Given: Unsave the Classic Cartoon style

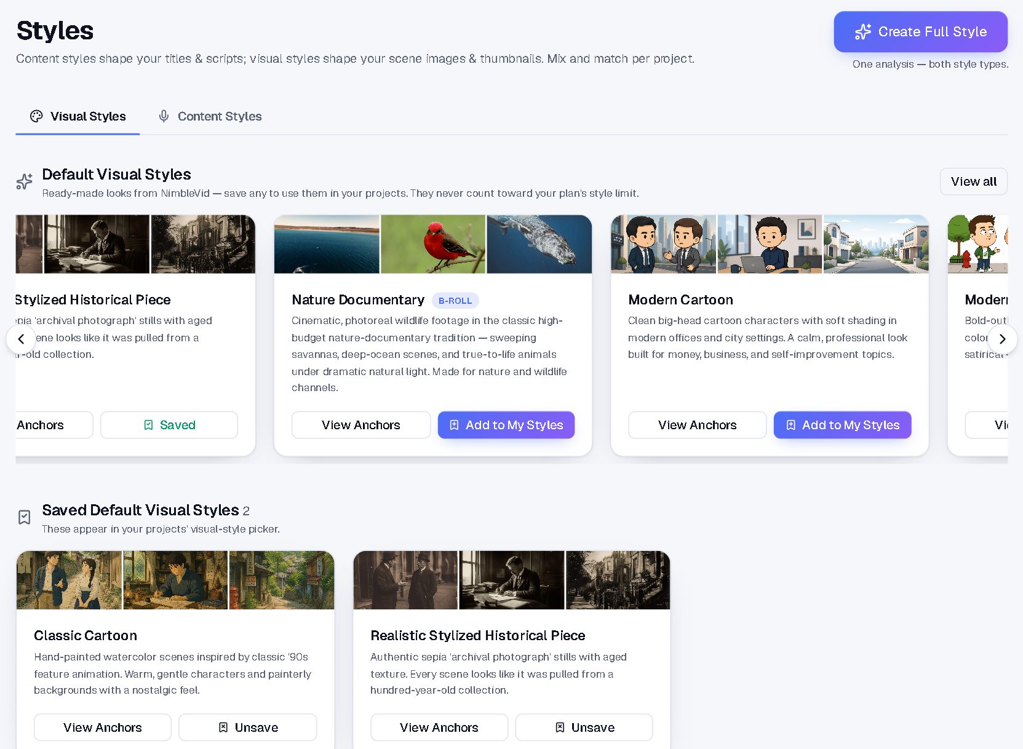Looking at the screenshot, I should [248, 727].
